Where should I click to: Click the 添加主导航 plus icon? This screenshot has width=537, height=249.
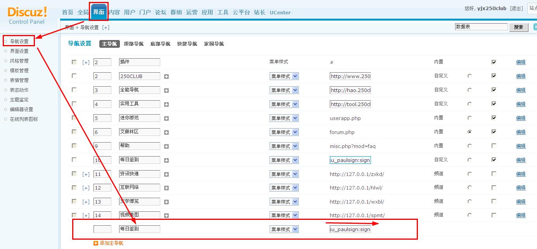tap(96, 243)
